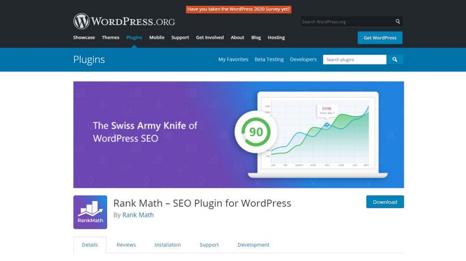Open the Hosting navigation link
The height and width of the screenshot is (261, 466).
tap(276, 37)
